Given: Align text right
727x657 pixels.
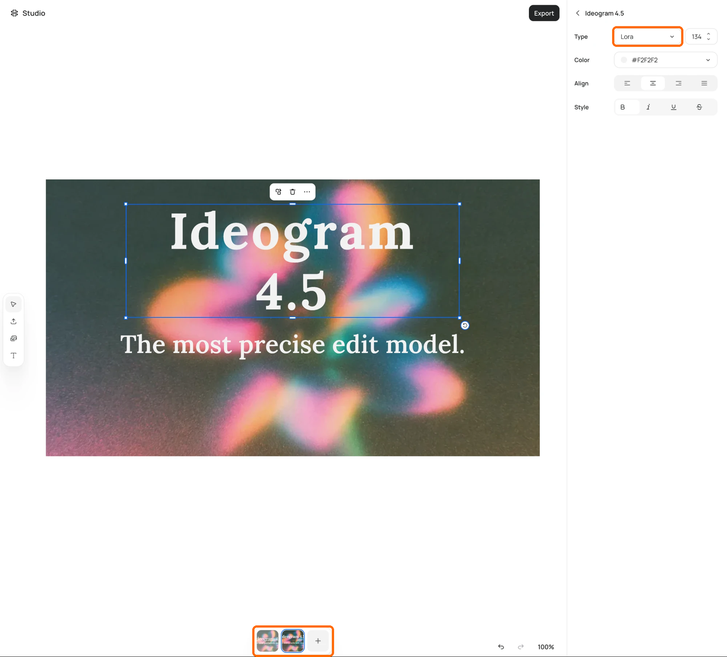Looking at the screenshot, I should 678,83.
